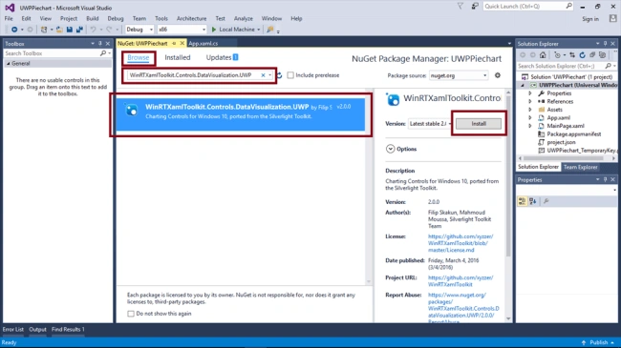The image size is (621, 348).
Task: Click Categorized view icon in Properties panel
Action: coord(522,201)
